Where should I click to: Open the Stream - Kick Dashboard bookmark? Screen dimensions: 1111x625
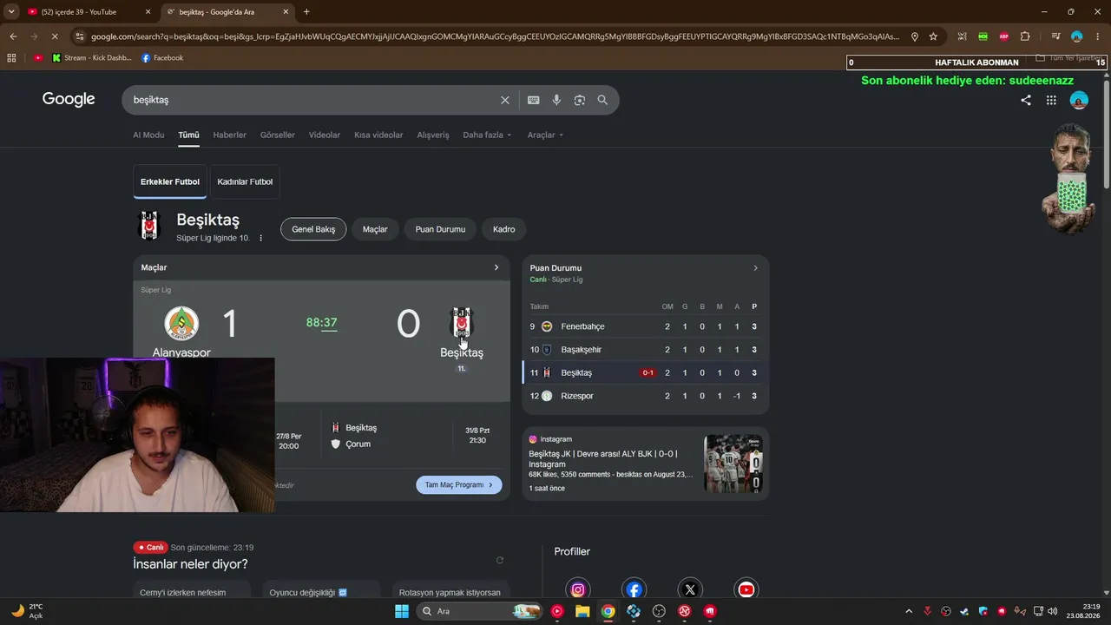[92, 58]
